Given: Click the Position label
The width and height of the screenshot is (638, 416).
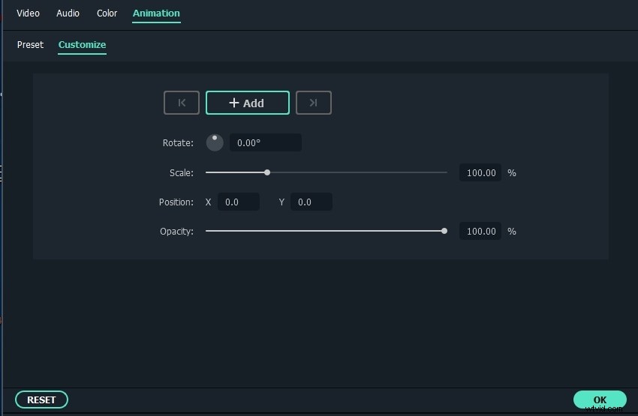Looking at the screenshot, I should (x=176, y=202).
